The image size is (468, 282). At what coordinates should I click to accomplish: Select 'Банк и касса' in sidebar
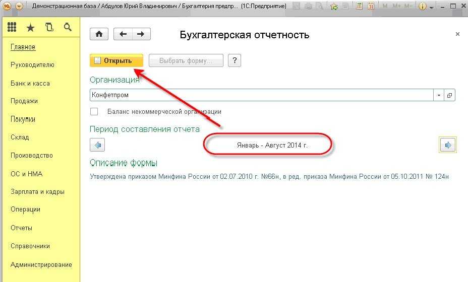pyautogui.click(x=30, y=83)
